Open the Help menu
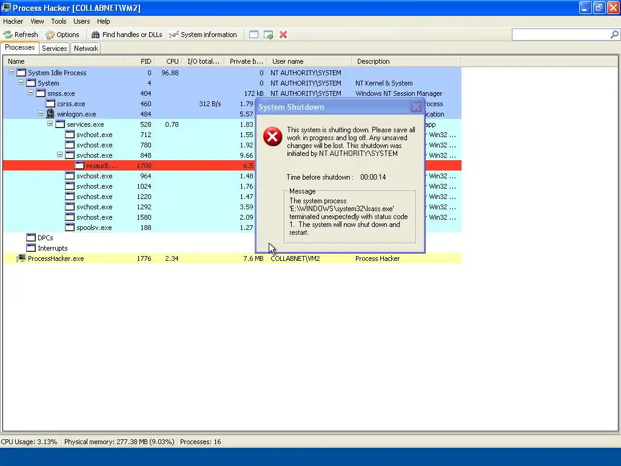Image resolution: width=621 pixels, height=466 pixels. pos(103,21)
